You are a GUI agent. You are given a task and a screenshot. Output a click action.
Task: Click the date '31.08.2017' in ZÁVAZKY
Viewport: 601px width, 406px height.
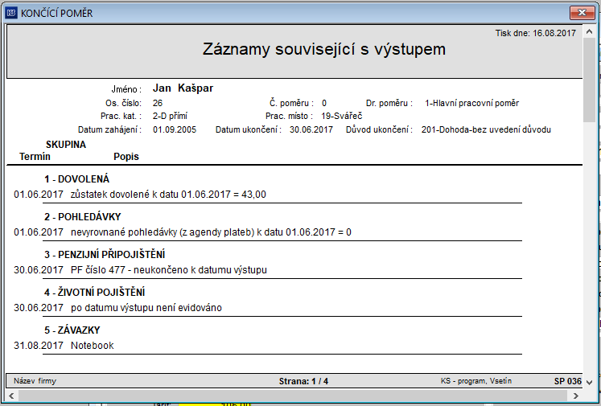tap(39, 346)
